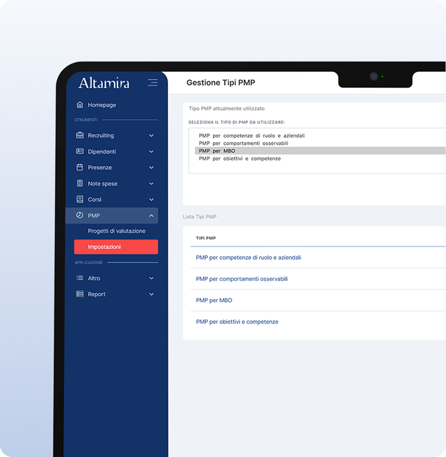
Task: Click the Presenze calendar icon
Action: 80,168
